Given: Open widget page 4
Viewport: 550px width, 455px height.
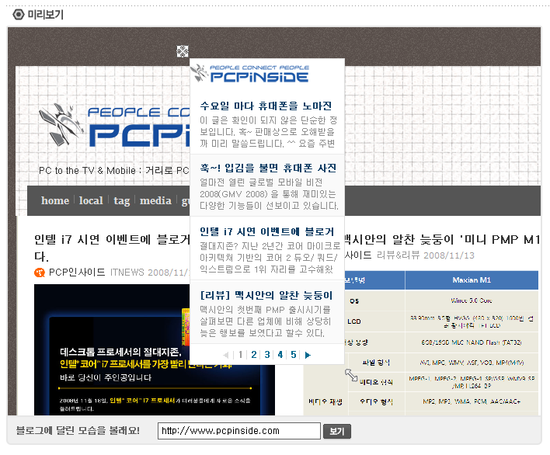Looking at the screenshot, I should [x=280, y=355].
